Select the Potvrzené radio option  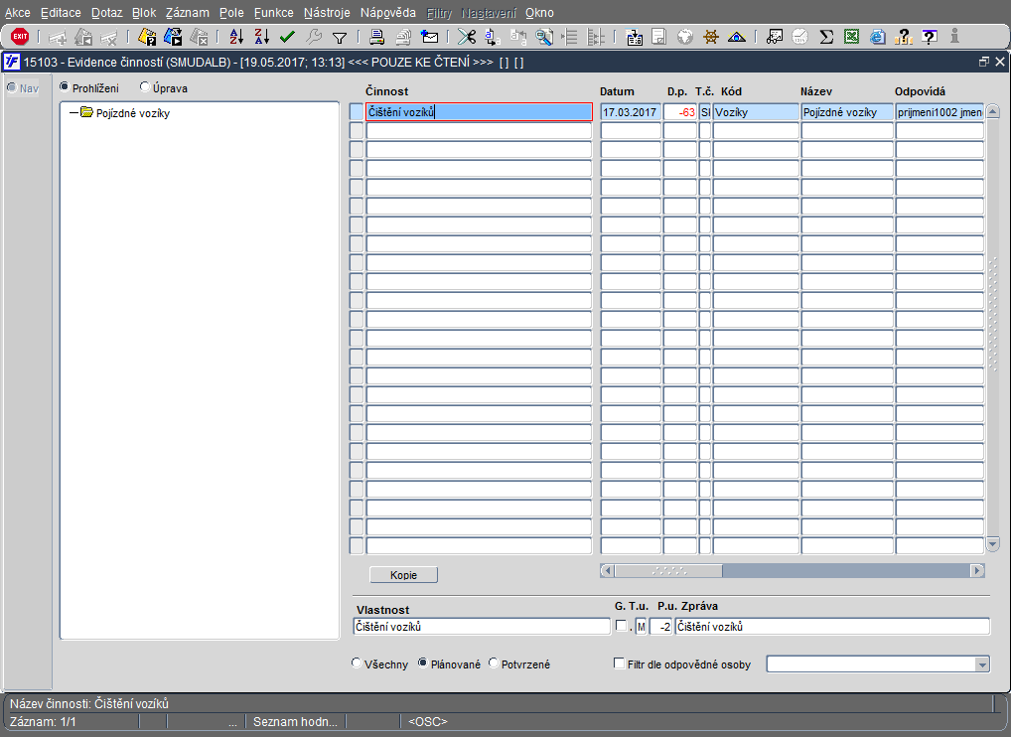[x=495, y=663]
